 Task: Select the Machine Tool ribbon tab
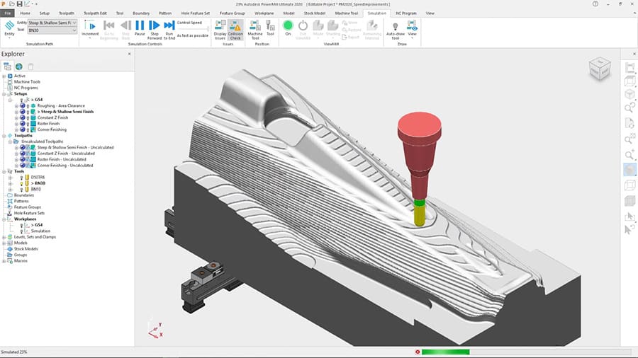[346, 13]
